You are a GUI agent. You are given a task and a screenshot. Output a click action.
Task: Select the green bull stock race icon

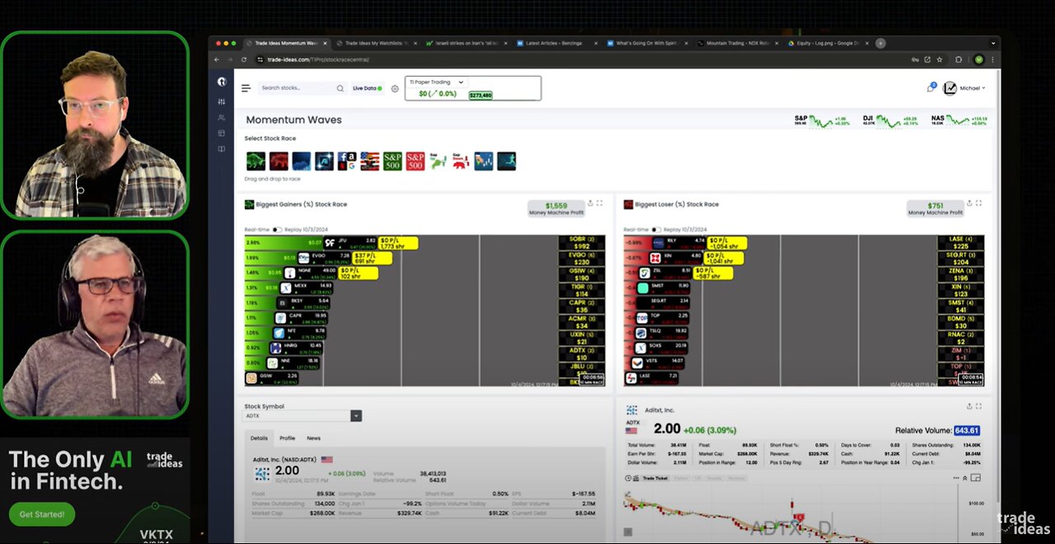click(x=256, y=161)
